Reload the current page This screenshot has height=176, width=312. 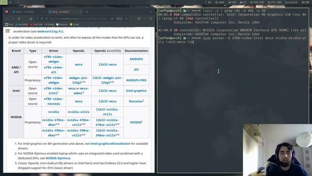pyautogui.click(x=19, y=19)
